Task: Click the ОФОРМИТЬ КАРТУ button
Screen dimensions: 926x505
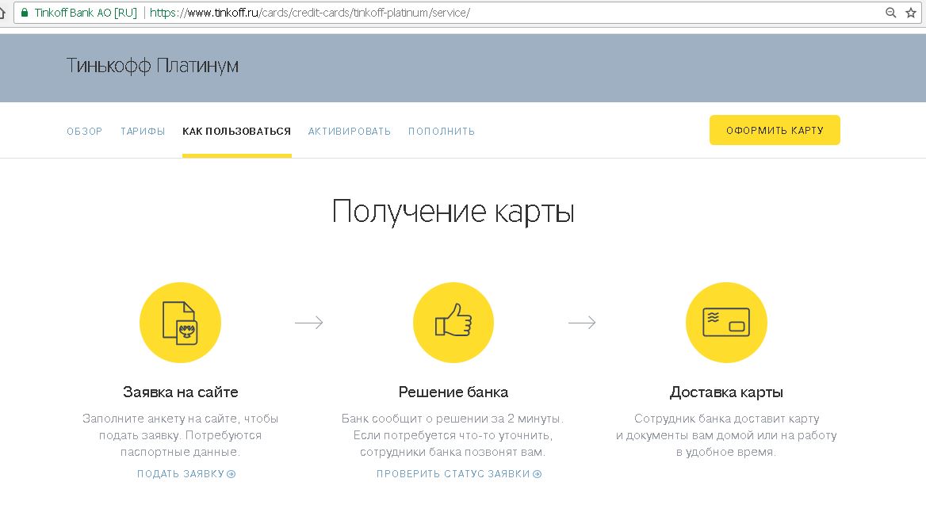Action: [775, 130]
